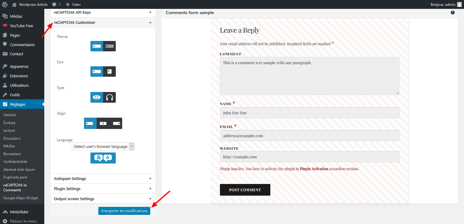Open Duplicate post submenu item

point(15,177)
